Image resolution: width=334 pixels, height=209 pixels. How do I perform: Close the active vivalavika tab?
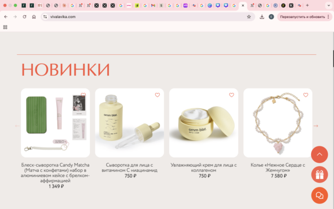243,6
